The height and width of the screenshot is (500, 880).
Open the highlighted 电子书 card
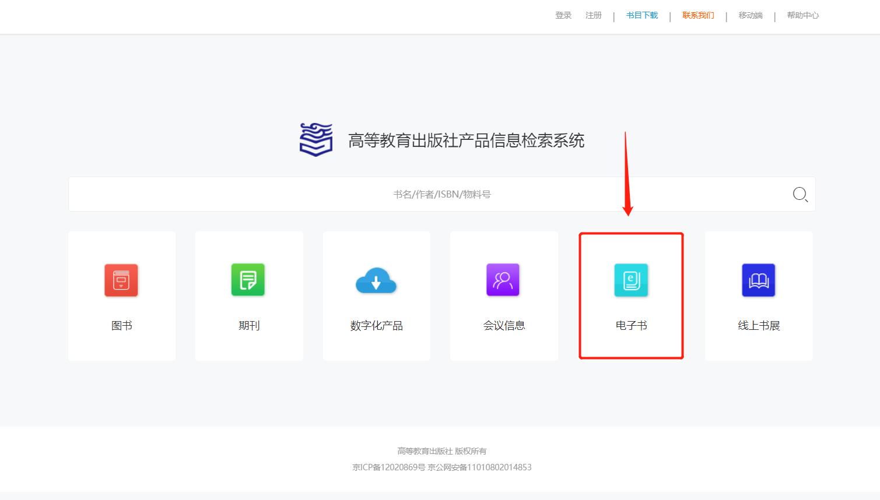pos(631,325)
